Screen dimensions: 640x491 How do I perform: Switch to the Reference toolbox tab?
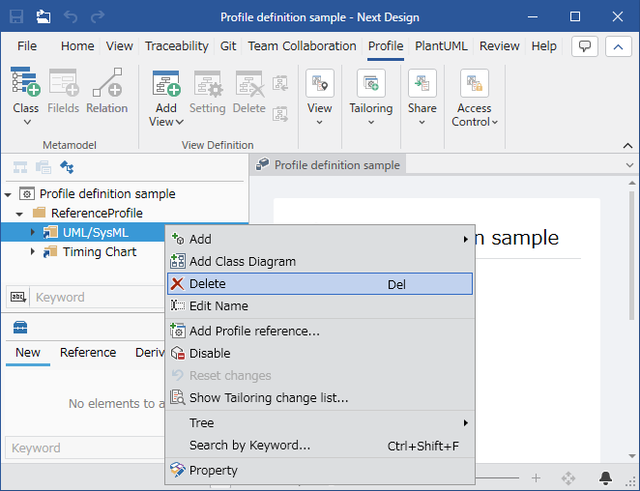point(88,352)
